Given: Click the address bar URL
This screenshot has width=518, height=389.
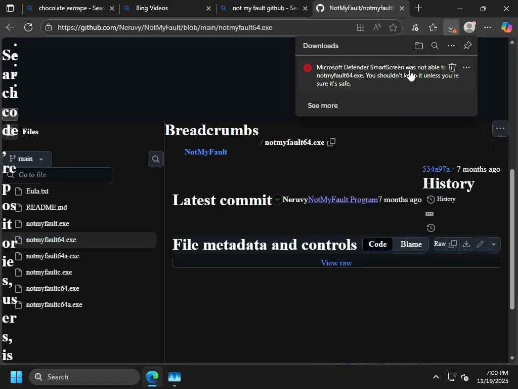Looking at the screenshot, I should click(x=165, y=27).
